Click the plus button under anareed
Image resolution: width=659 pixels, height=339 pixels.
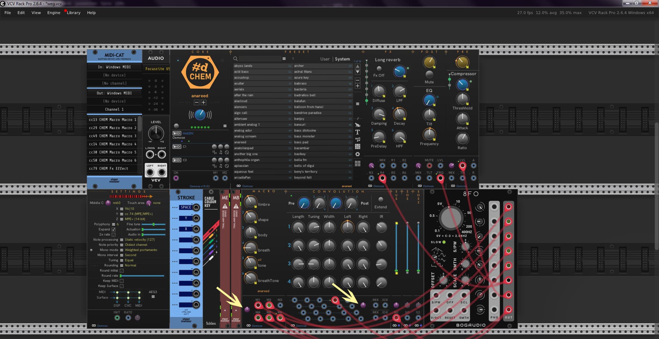point(204,102)
